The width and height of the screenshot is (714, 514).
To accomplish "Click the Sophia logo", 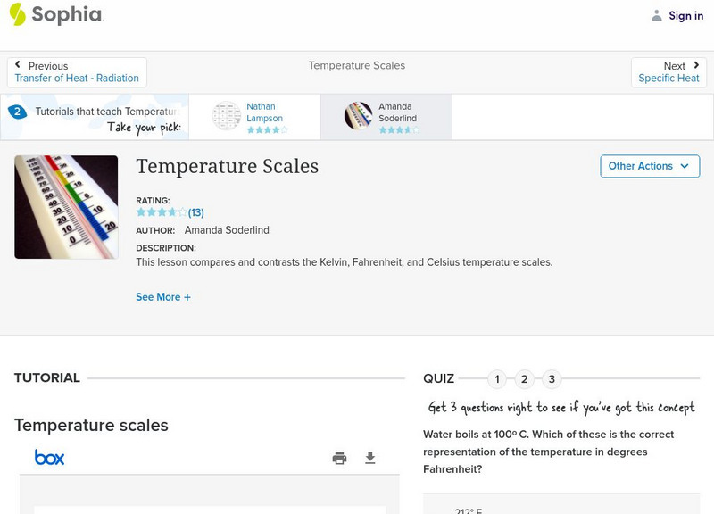I will click(x=55, y=14).
